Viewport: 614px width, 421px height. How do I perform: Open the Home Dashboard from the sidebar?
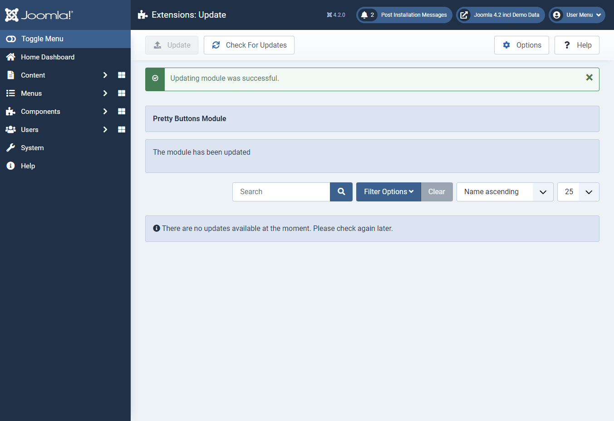click(48, 57)
